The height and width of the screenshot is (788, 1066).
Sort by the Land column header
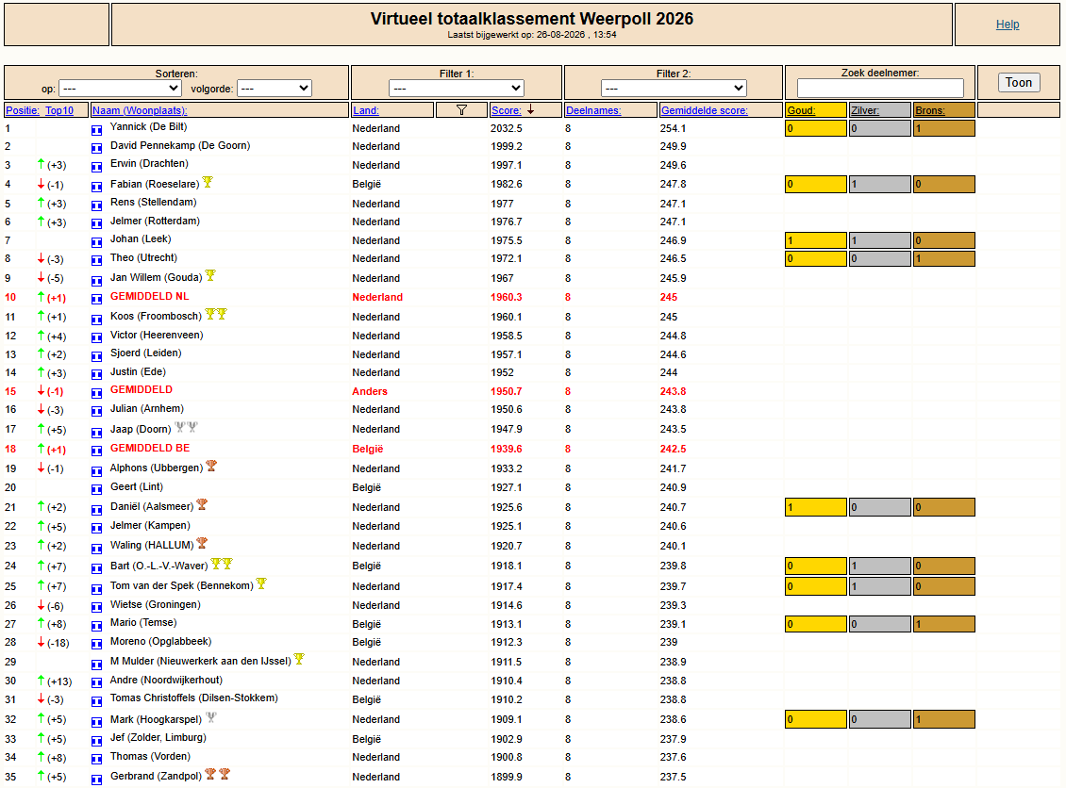point(366,110)
